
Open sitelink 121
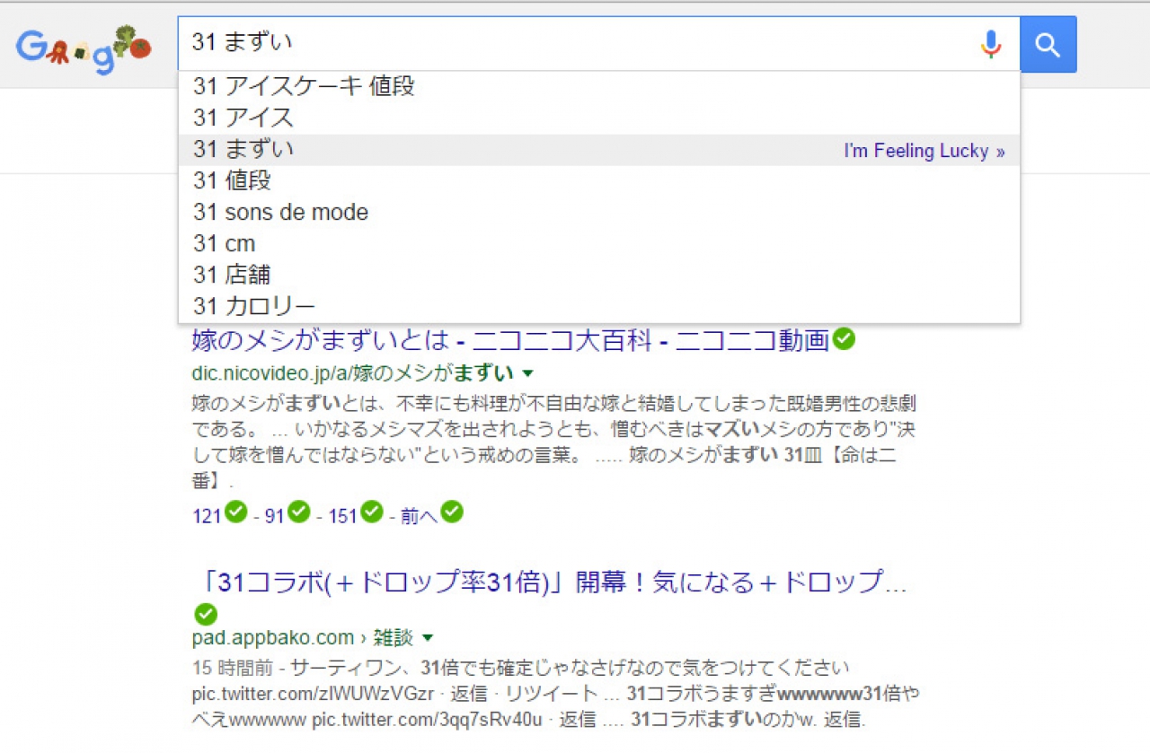tap(207, 516)
